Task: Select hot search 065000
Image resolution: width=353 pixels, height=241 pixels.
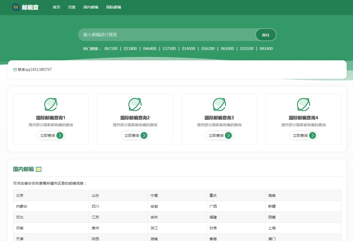Action: [227, 49]
